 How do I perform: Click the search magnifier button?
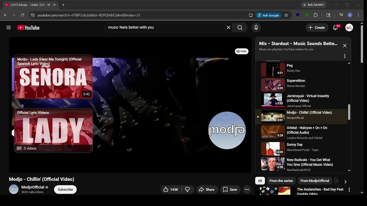tap(240, 27)
